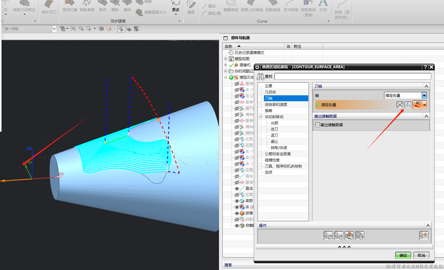
Task: Click the wireframe cube icon
Action: (x=109, y=29)
